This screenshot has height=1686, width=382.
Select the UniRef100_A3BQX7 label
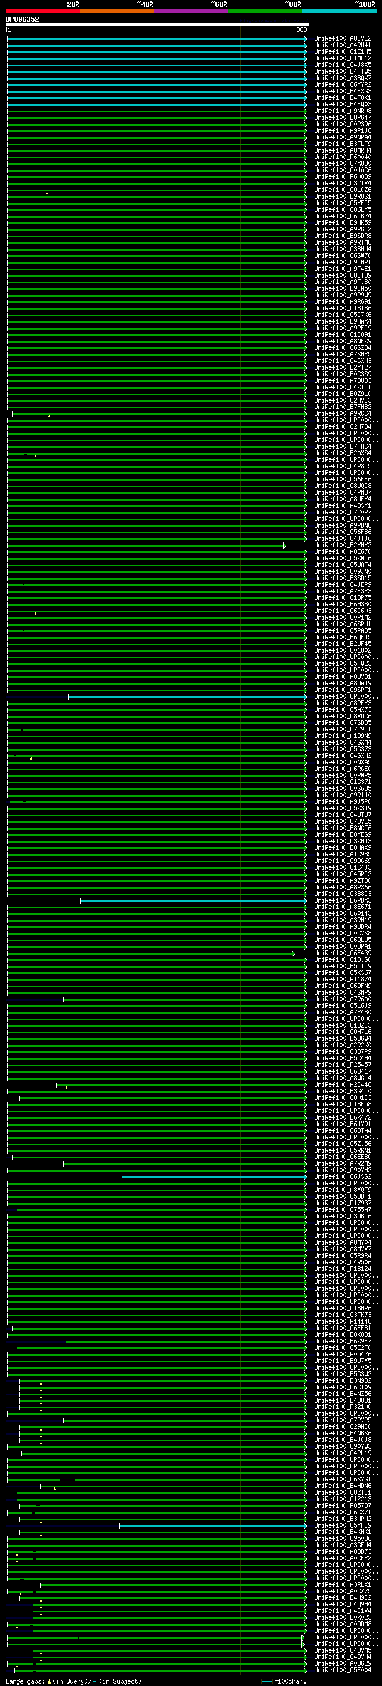coord(342,78)
